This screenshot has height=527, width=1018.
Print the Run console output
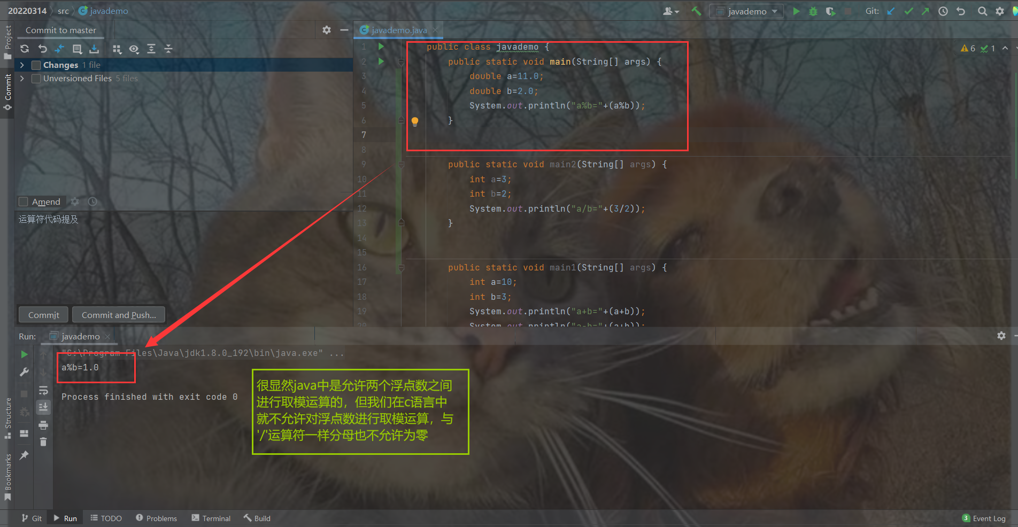[x=43, y=425]
